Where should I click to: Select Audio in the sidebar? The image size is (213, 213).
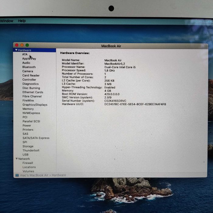click(26, 63)
